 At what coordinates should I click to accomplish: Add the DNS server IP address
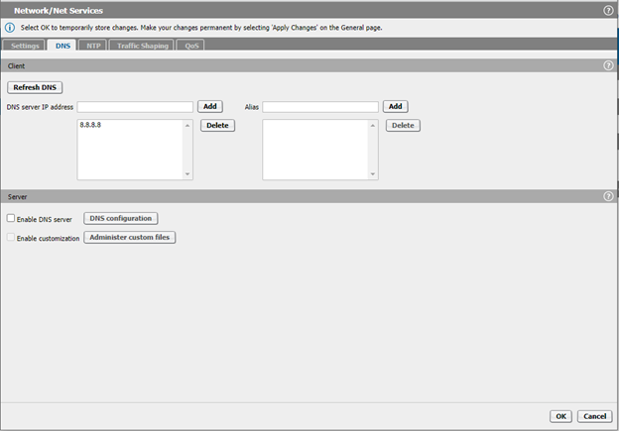(210, 106)
